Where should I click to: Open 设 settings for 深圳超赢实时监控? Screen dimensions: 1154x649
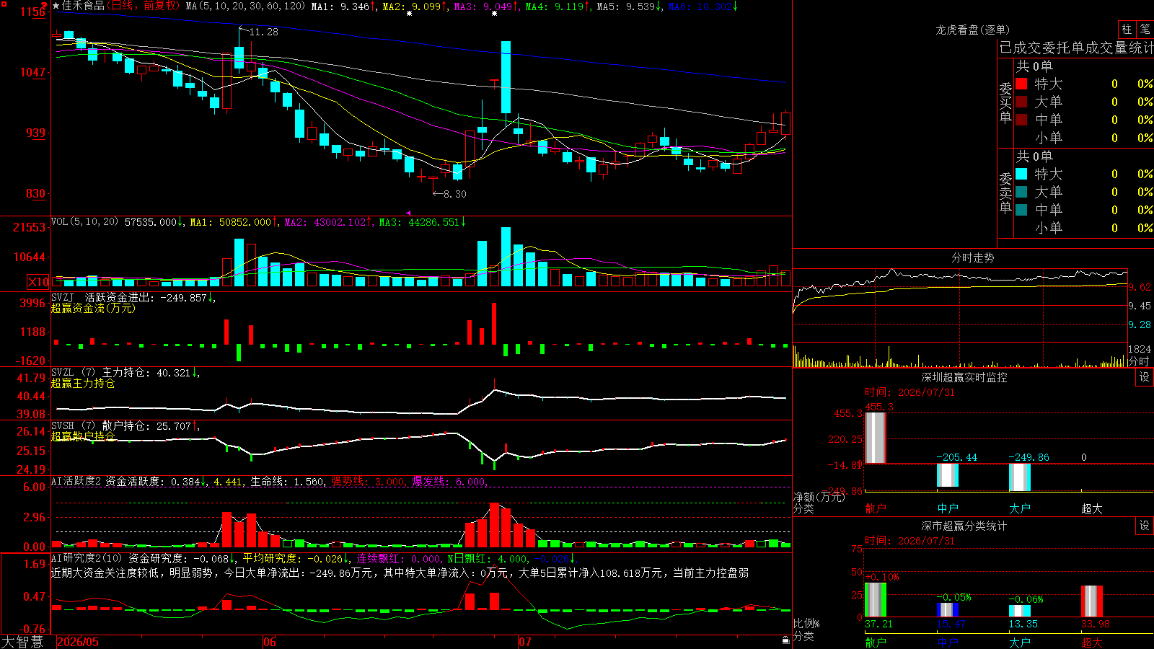point(1145,377)
